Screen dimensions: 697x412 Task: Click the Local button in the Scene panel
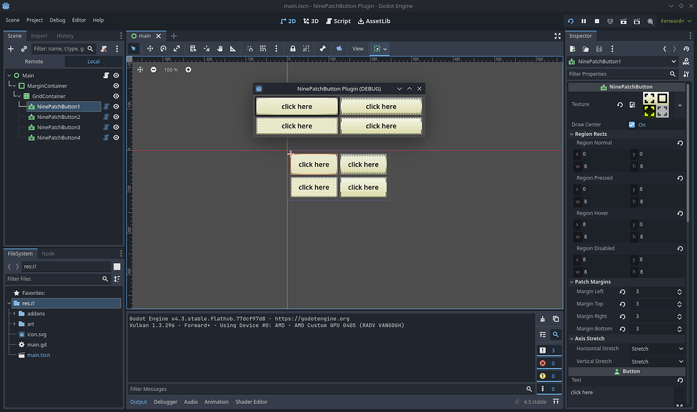pos(95,61)
